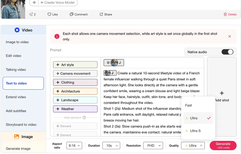This screenshot has width=241, height=154.
Task: Select Ultra S quality option
Action: point(198,131)
